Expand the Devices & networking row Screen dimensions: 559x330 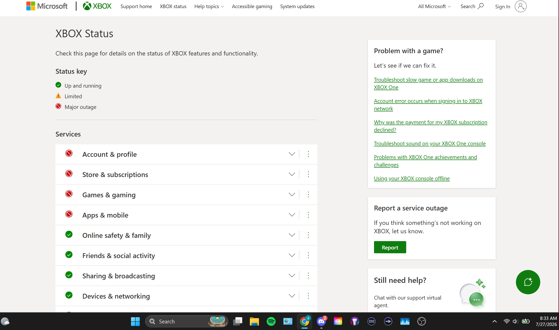click(292, 296)
